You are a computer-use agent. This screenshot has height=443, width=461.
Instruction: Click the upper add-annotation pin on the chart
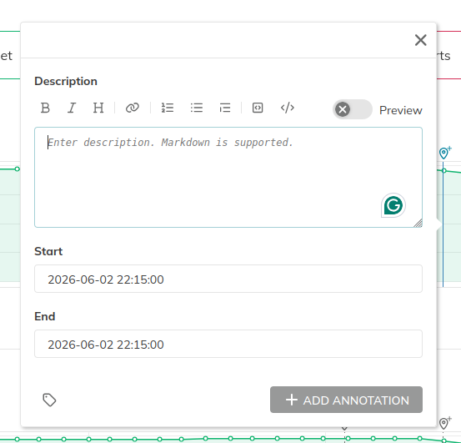click(x=445, y=153)
